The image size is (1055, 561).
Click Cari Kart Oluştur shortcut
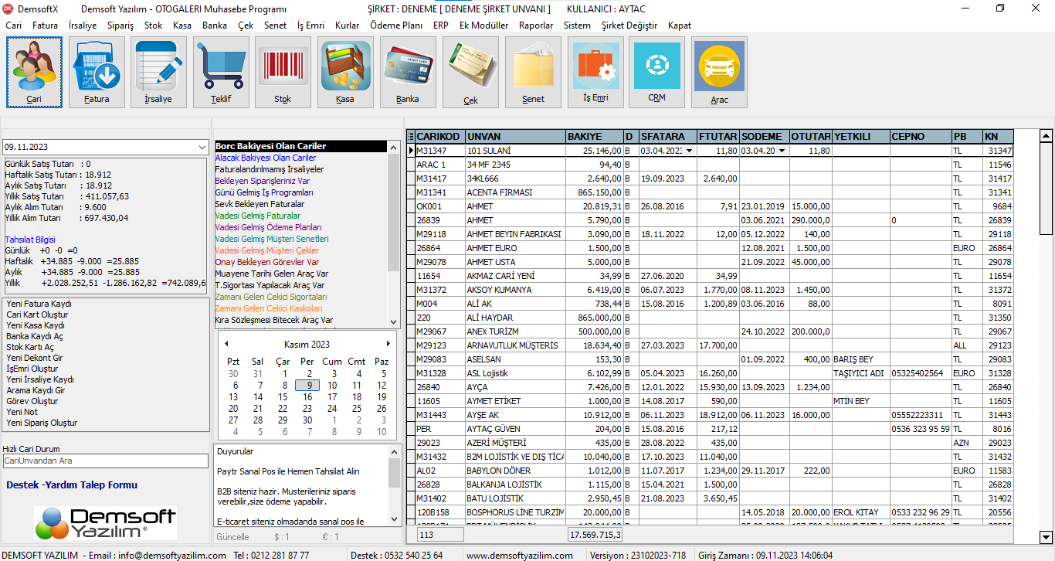tap(37, 314)
